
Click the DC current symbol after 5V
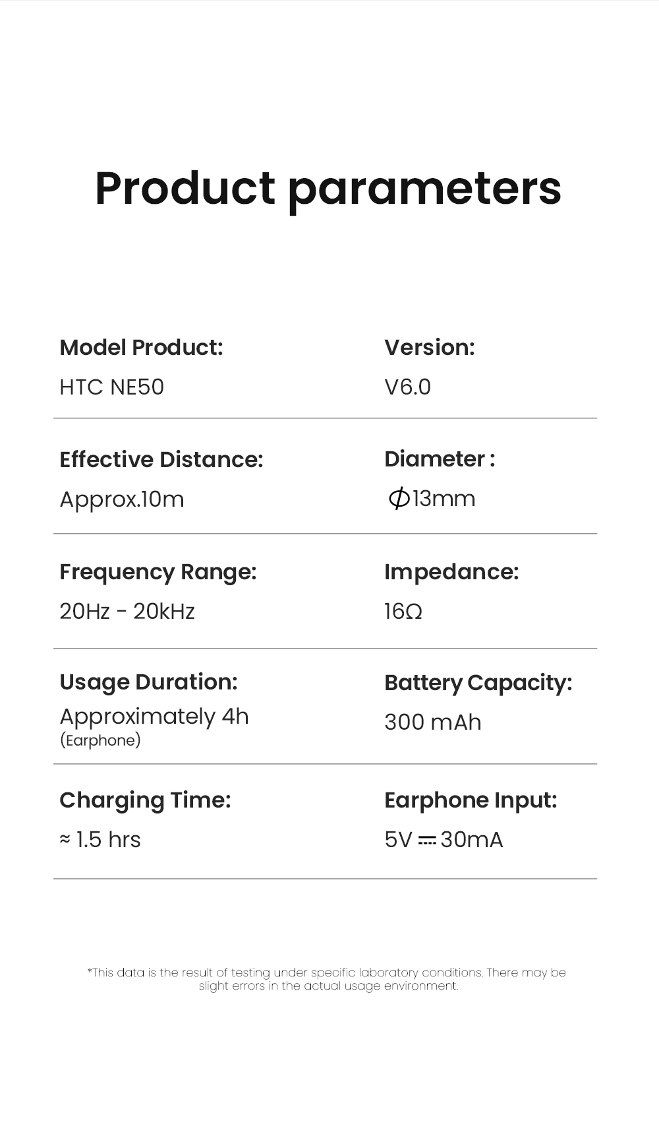coord(427,841)
